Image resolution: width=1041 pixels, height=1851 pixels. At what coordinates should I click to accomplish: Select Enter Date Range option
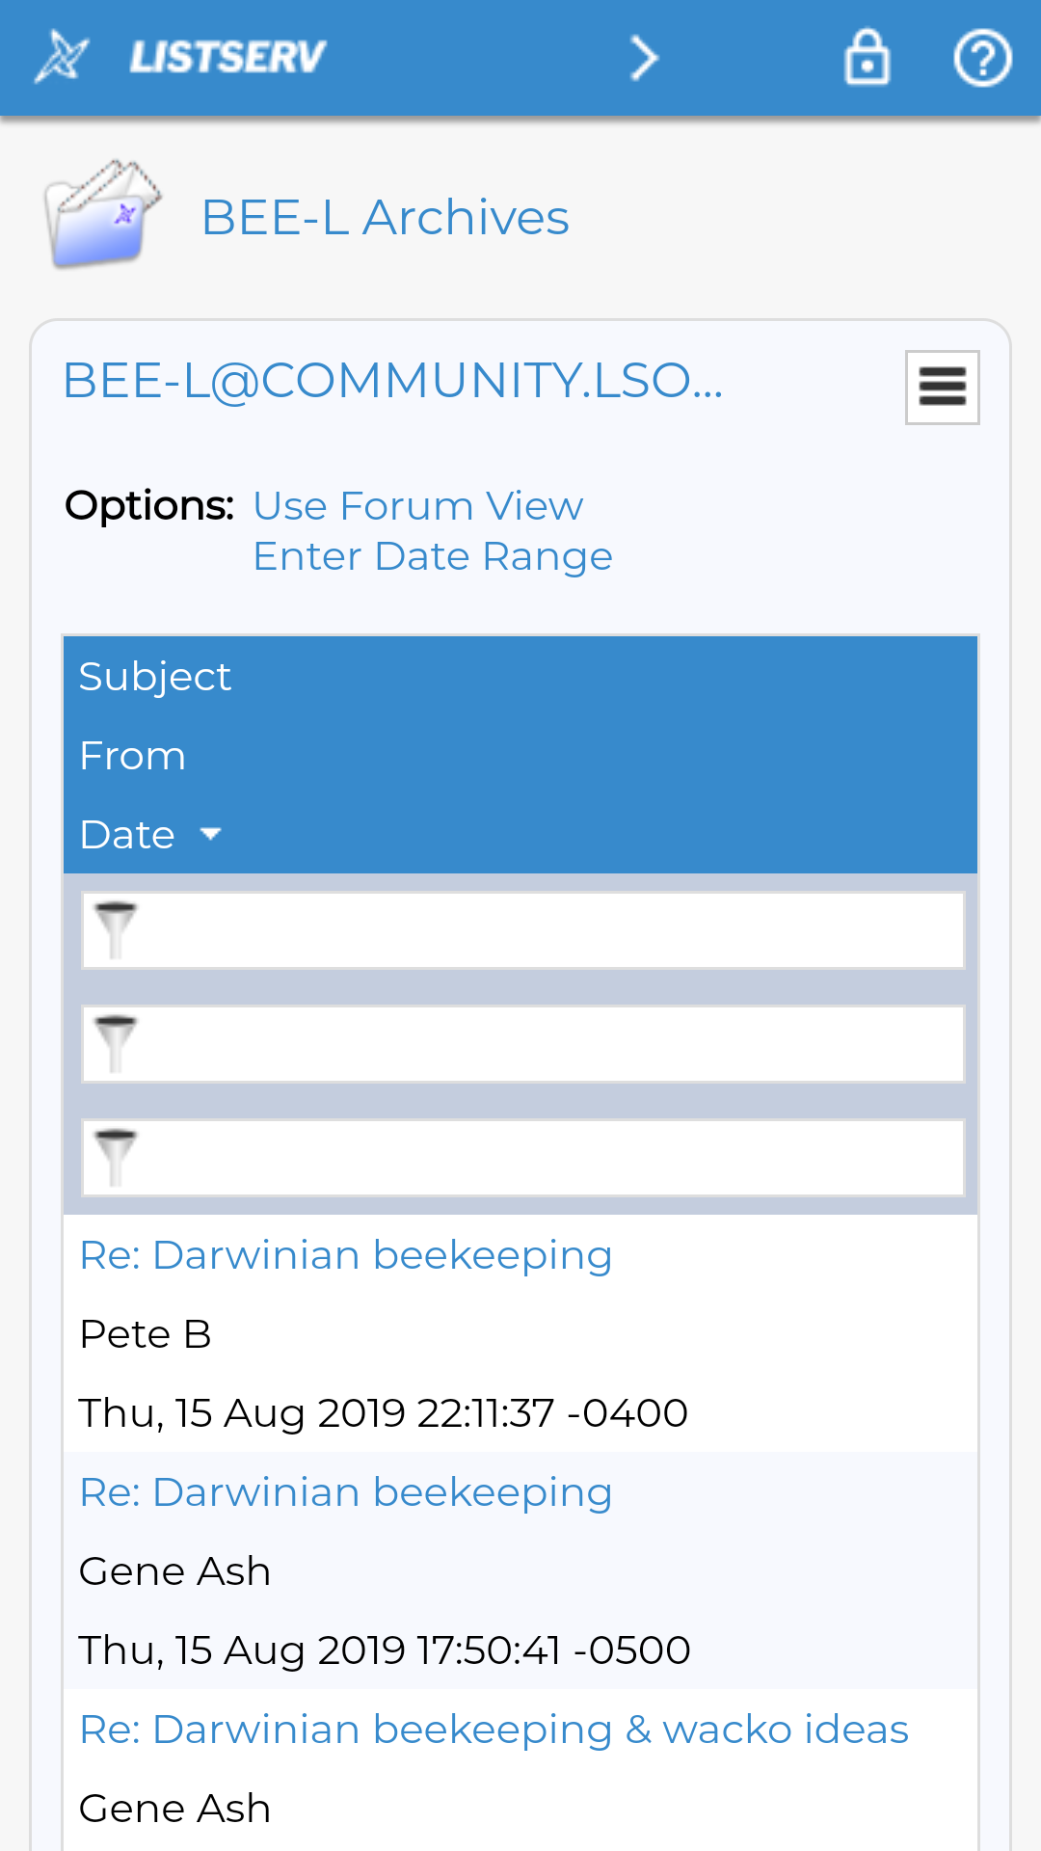pyautogui.click(x=432, y=556)
